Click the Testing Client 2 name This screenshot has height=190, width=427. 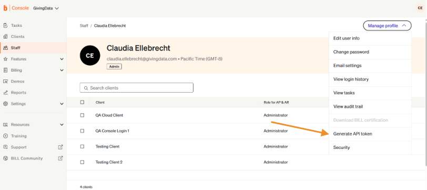pos(109,162)
